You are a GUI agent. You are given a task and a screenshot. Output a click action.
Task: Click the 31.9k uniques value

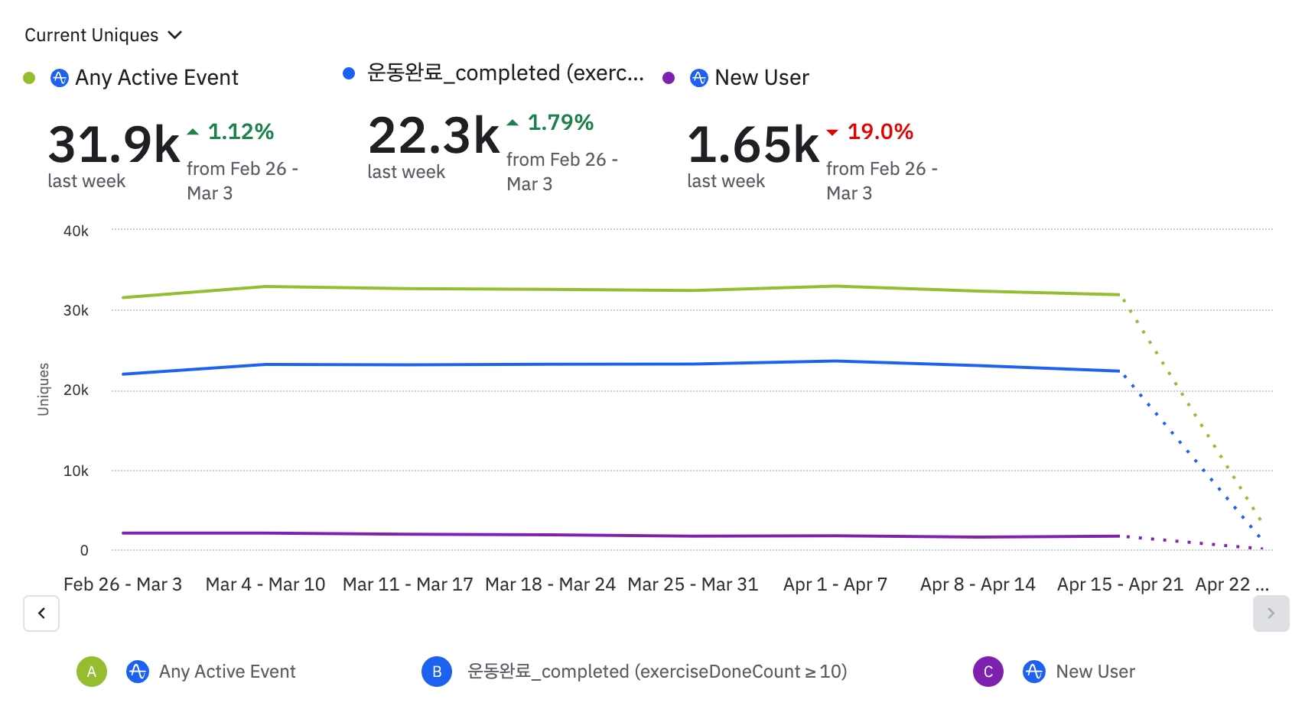click(114, 144)
